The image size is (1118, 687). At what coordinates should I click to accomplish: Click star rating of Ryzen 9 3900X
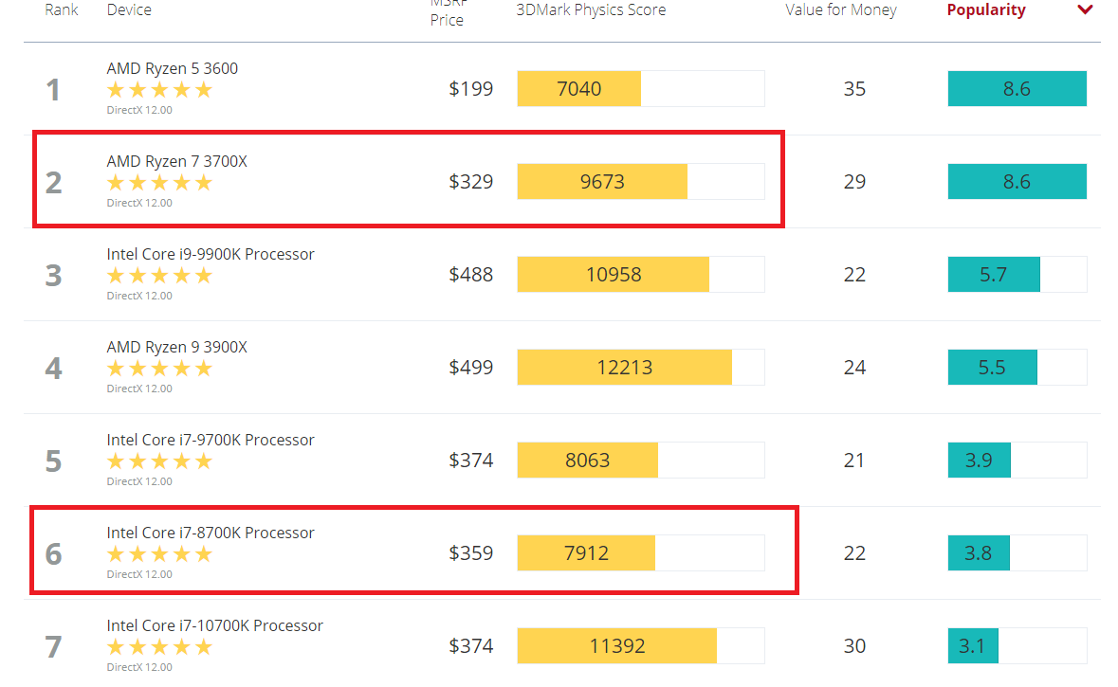point(159,369)
